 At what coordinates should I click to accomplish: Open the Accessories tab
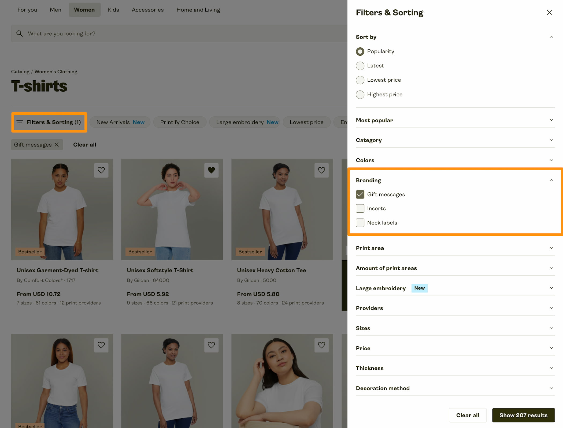pos(148,10)
